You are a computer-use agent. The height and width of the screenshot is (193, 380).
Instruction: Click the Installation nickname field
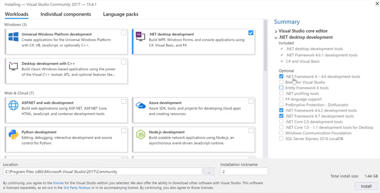[244, 172]
